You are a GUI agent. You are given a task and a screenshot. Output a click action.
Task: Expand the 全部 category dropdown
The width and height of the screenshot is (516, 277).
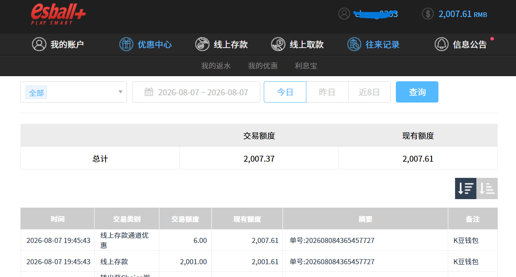pos(74,92)
